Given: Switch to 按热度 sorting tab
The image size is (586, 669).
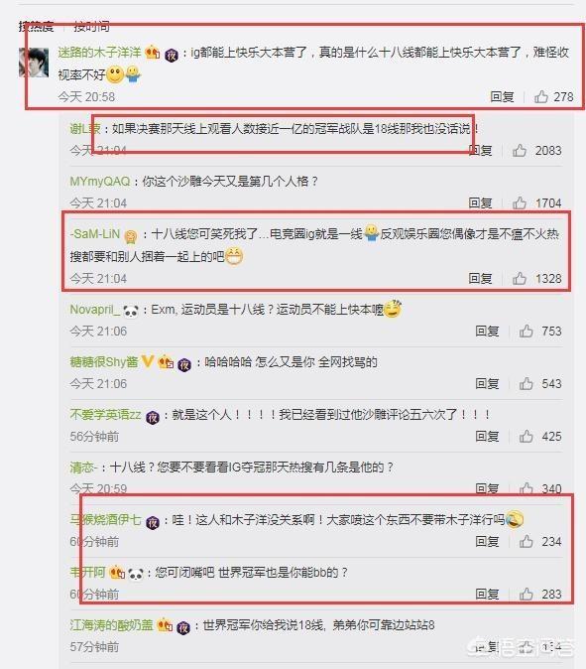Looking at the screenshot, I should [37, 27].
